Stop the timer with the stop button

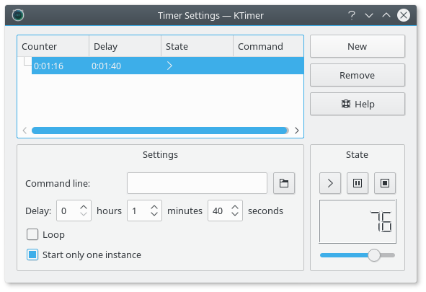(x=385, y=183)
